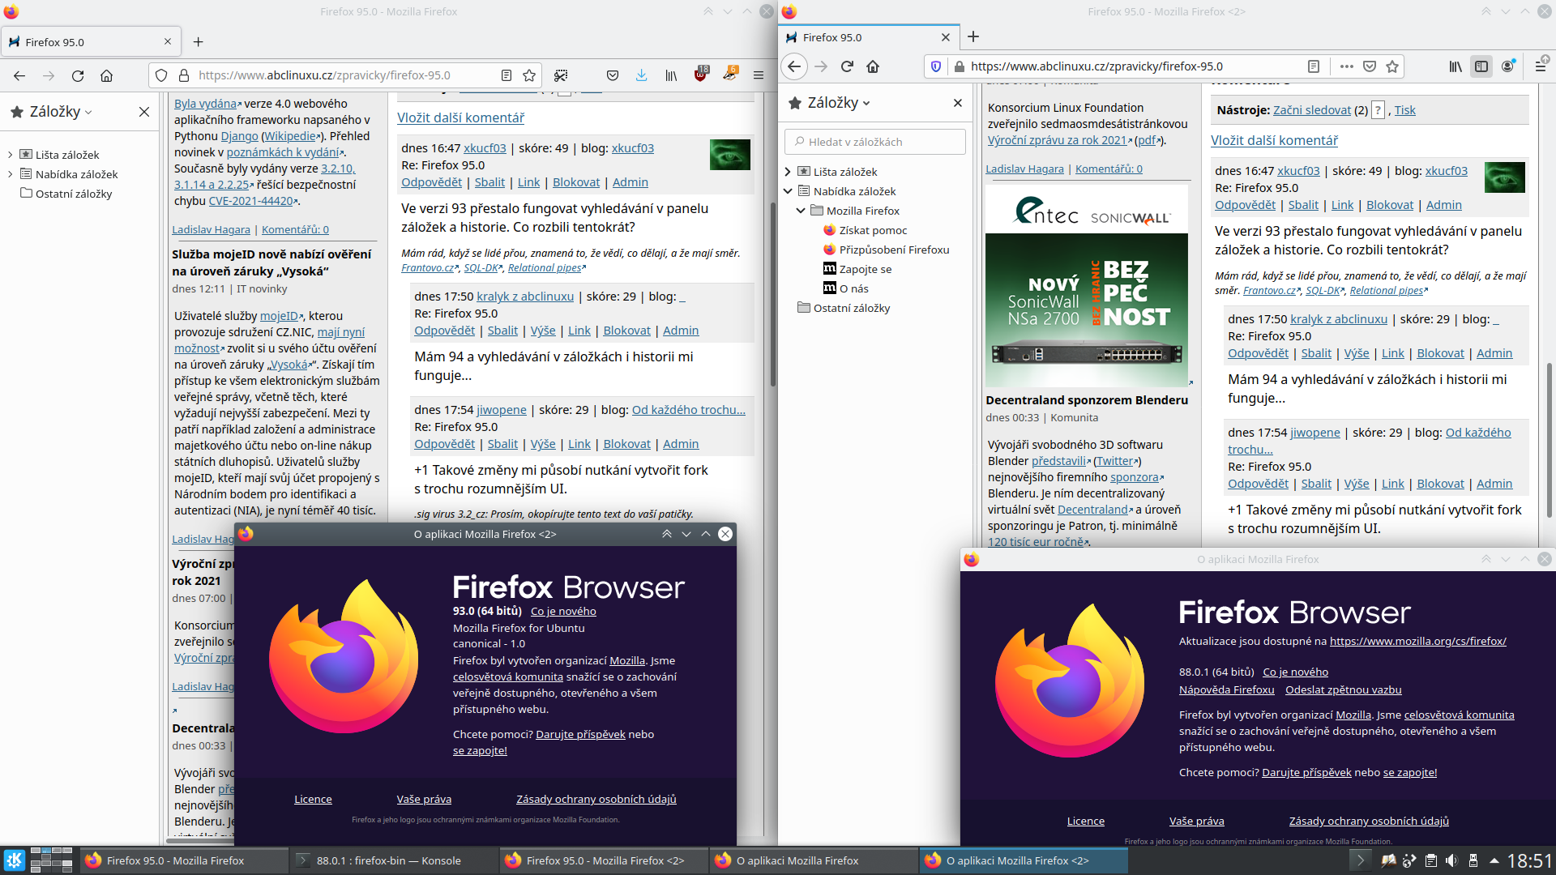This screenshot has width=1556, height=875.
Task: Open Firefox account icon in right window
Action: pos(1507,66)
